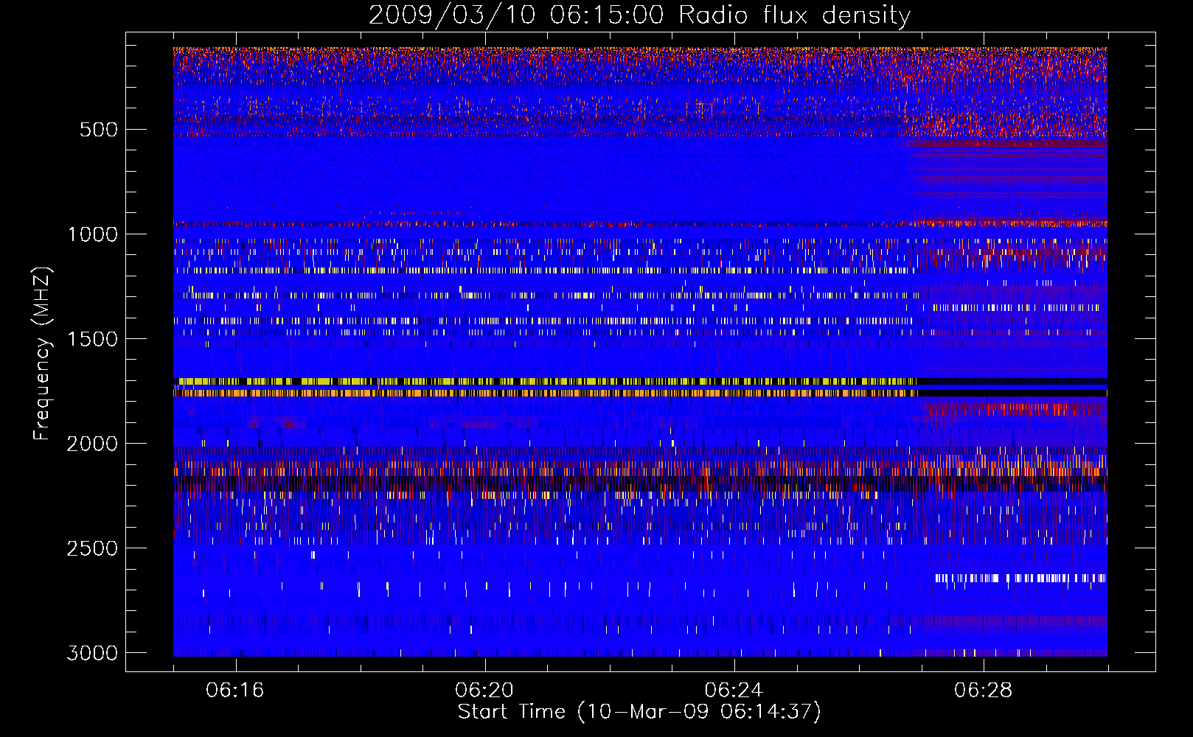
Task: Click the 06:28 time tick label
Action: [983, 690]
